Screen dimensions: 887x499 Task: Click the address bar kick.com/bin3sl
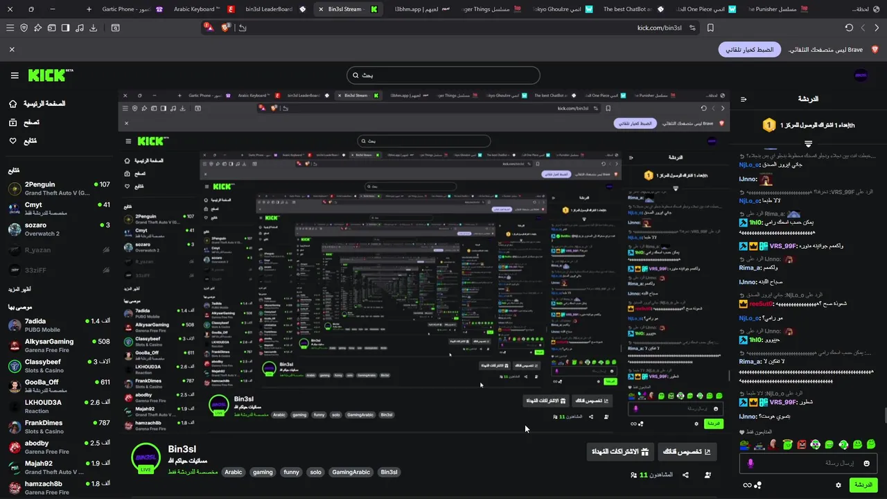(x=660, y=28)
